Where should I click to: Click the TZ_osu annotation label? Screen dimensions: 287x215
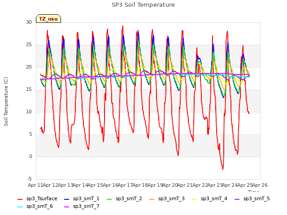pos(48,19)
